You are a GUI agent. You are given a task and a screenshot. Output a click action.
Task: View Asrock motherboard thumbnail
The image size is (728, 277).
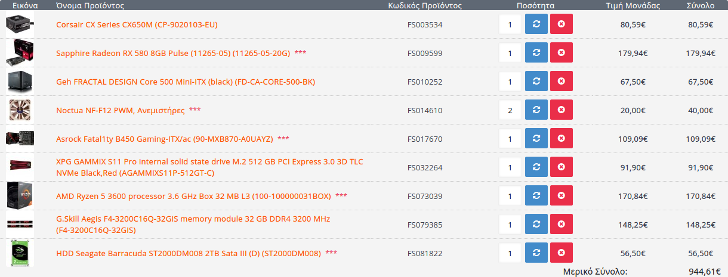point(19,139)
